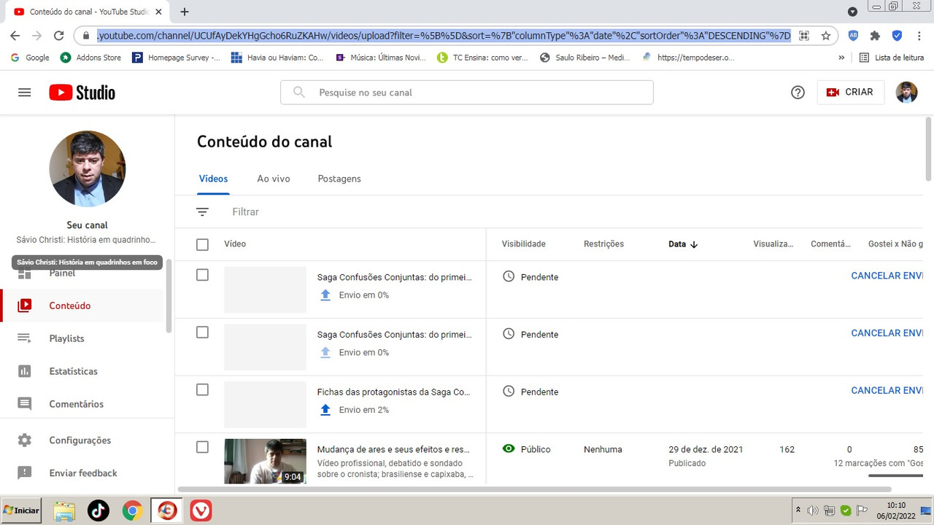Switch to the Ao vivo tab
The height and width of the screenshot is (525, 934).
pos(273,179)
